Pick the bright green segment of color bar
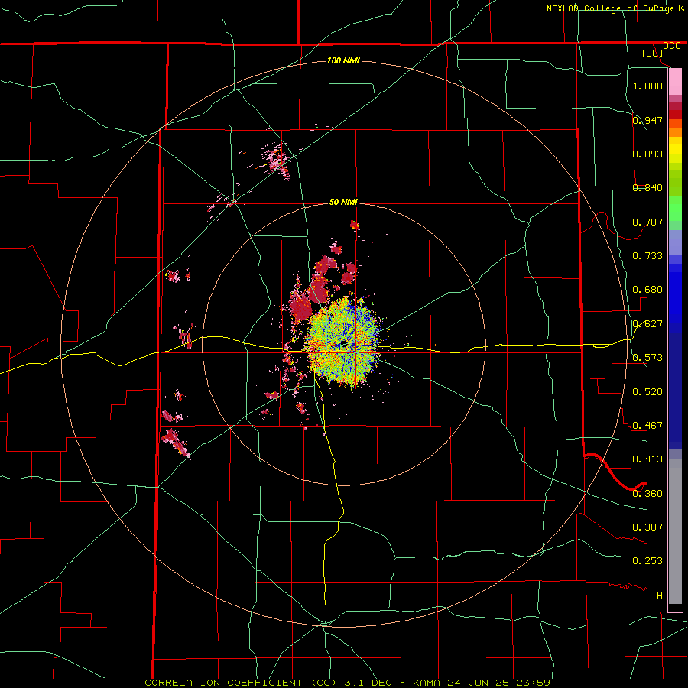The width and height of the screenshot is (688, 688). (x=675, y=209)
